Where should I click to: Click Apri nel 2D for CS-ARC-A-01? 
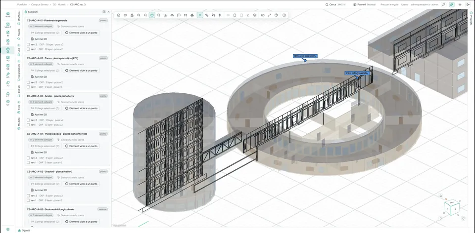39,39
